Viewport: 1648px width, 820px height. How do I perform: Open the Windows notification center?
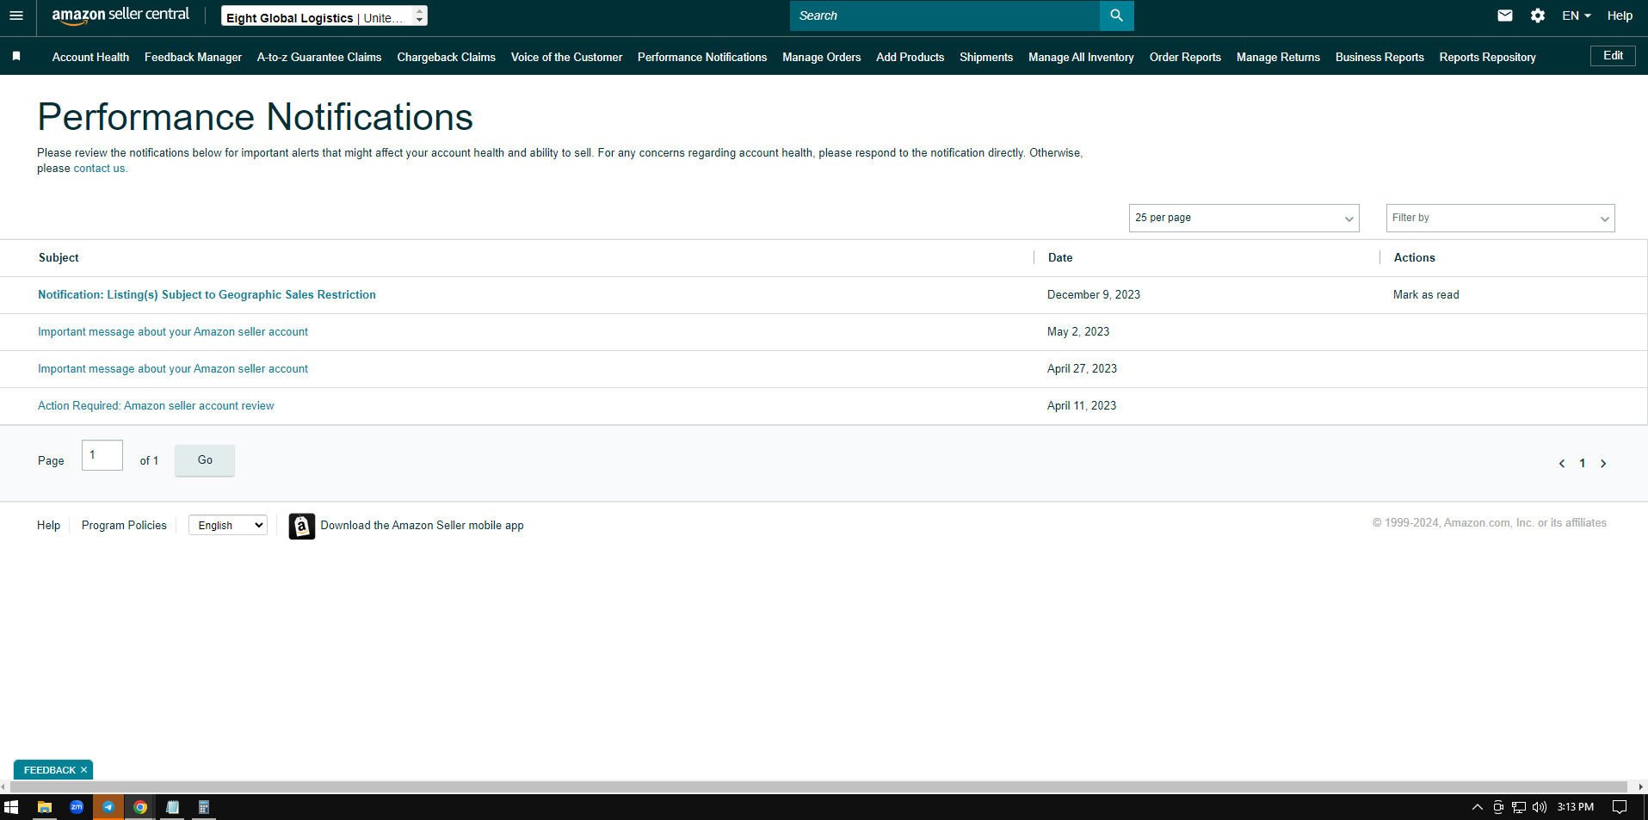[1620, 807]
